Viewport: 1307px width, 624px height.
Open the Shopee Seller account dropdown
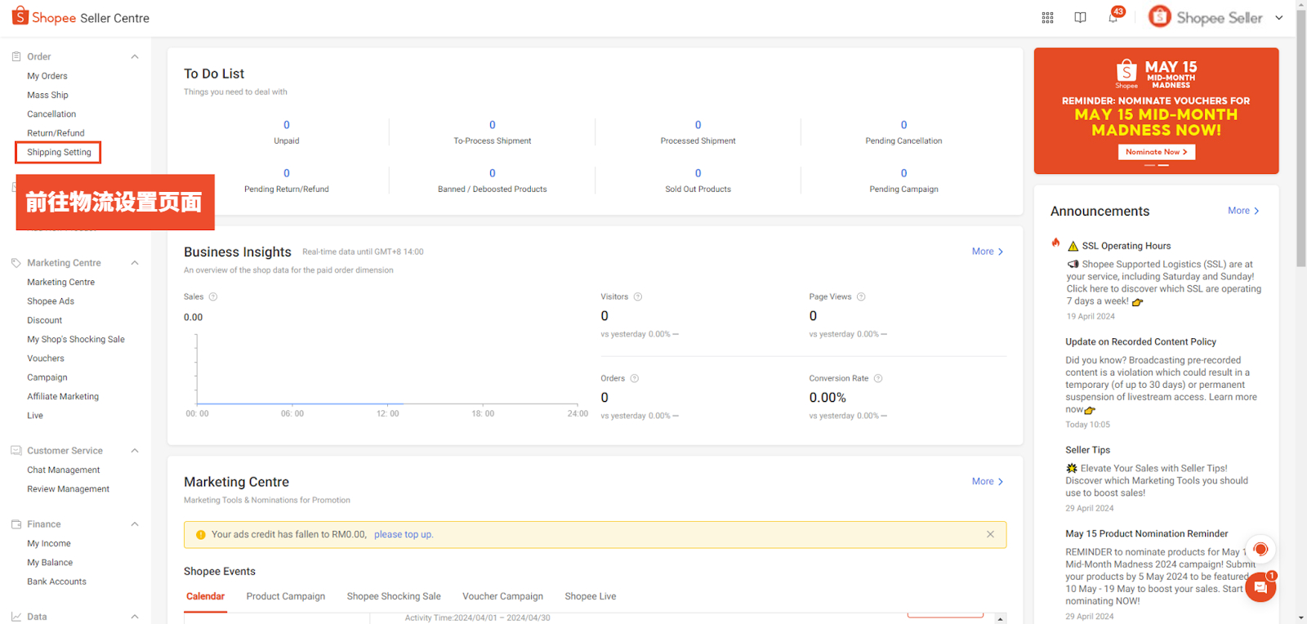1278,18
